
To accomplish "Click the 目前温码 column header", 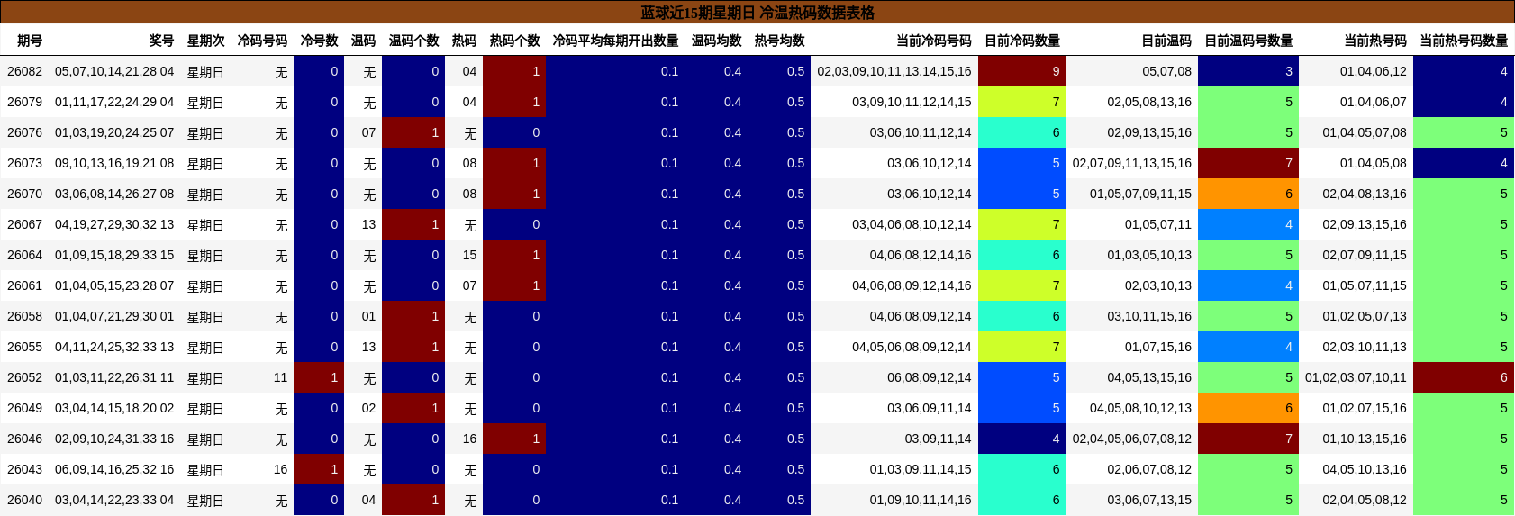I will (x=1166, y=41).
